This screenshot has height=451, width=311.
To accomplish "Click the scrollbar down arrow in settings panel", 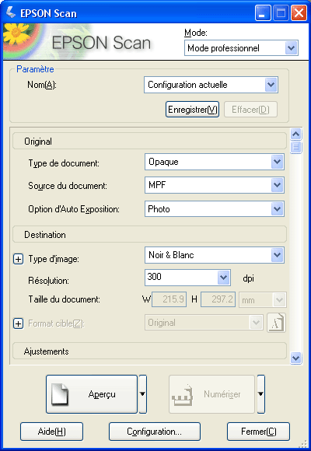I will [296, 358].
